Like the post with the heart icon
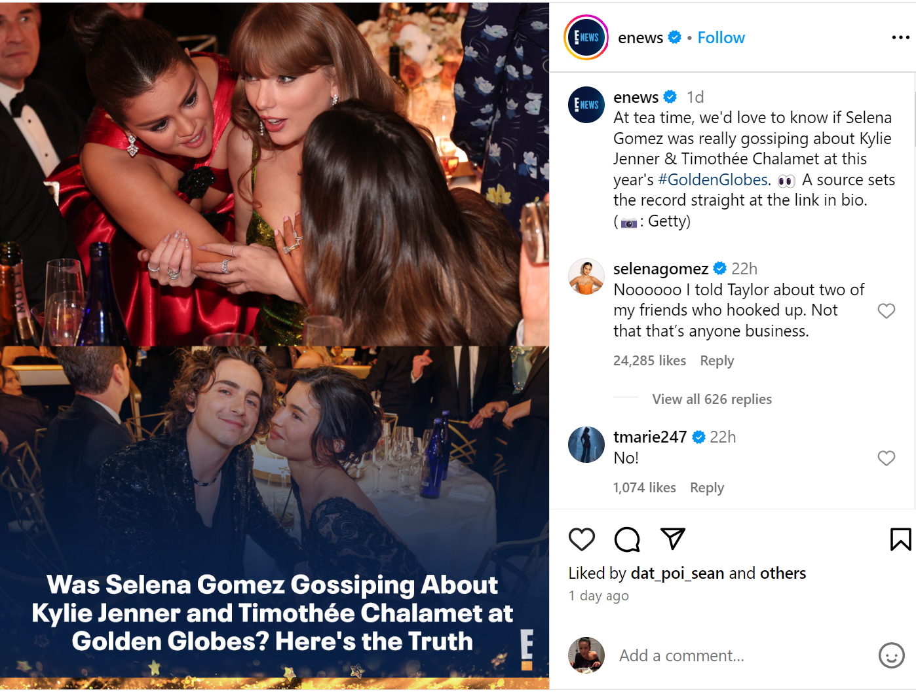The width and height of the screenshot is (916, 692). tap(581, 539)
